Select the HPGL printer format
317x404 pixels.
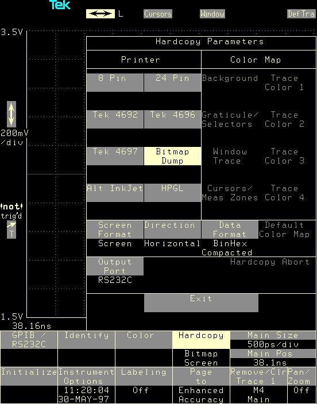click(172, 193)
